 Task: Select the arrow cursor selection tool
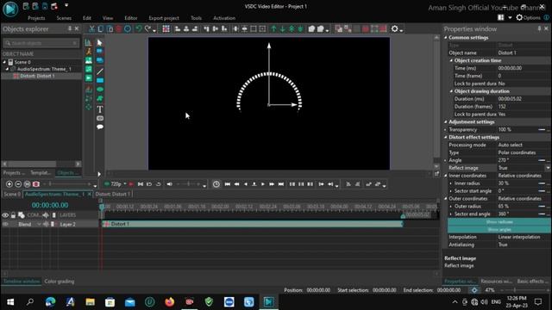click(x=100, y=43)
